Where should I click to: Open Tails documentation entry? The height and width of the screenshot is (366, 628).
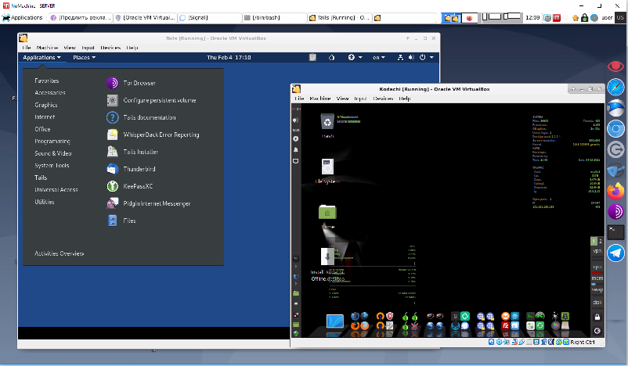[142, 117]
